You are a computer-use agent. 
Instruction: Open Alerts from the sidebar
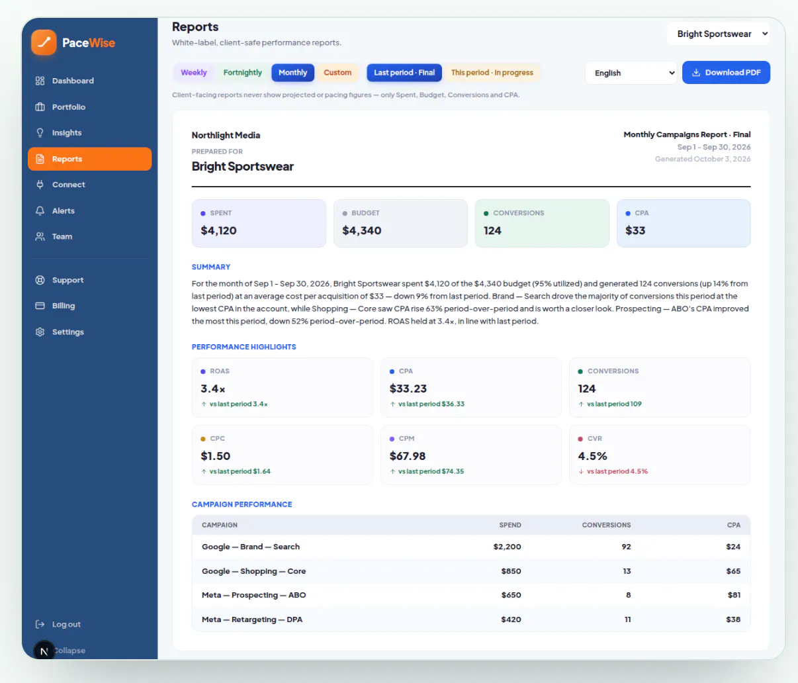tap(90, 211)
